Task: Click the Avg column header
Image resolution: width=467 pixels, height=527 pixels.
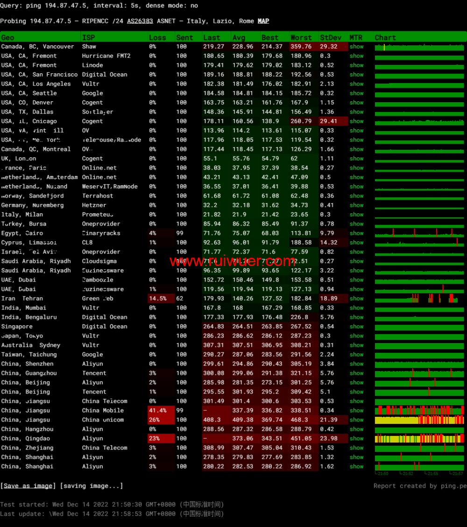Action: [x=239, y=37]
